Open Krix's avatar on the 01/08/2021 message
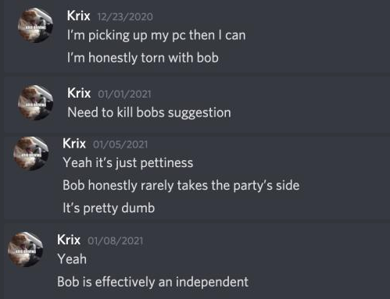Image resolution: width=390 pixels, height=299 pixels. point(26,250)
